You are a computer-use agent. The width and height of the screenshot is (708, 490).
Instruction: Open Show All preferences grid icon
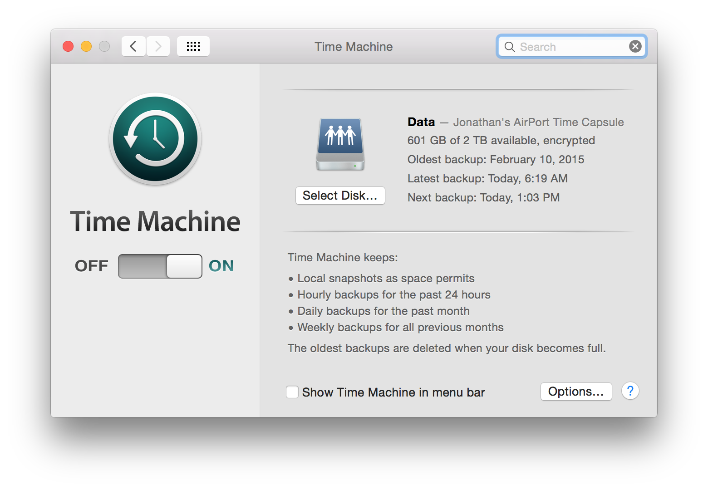click(193, 46)
